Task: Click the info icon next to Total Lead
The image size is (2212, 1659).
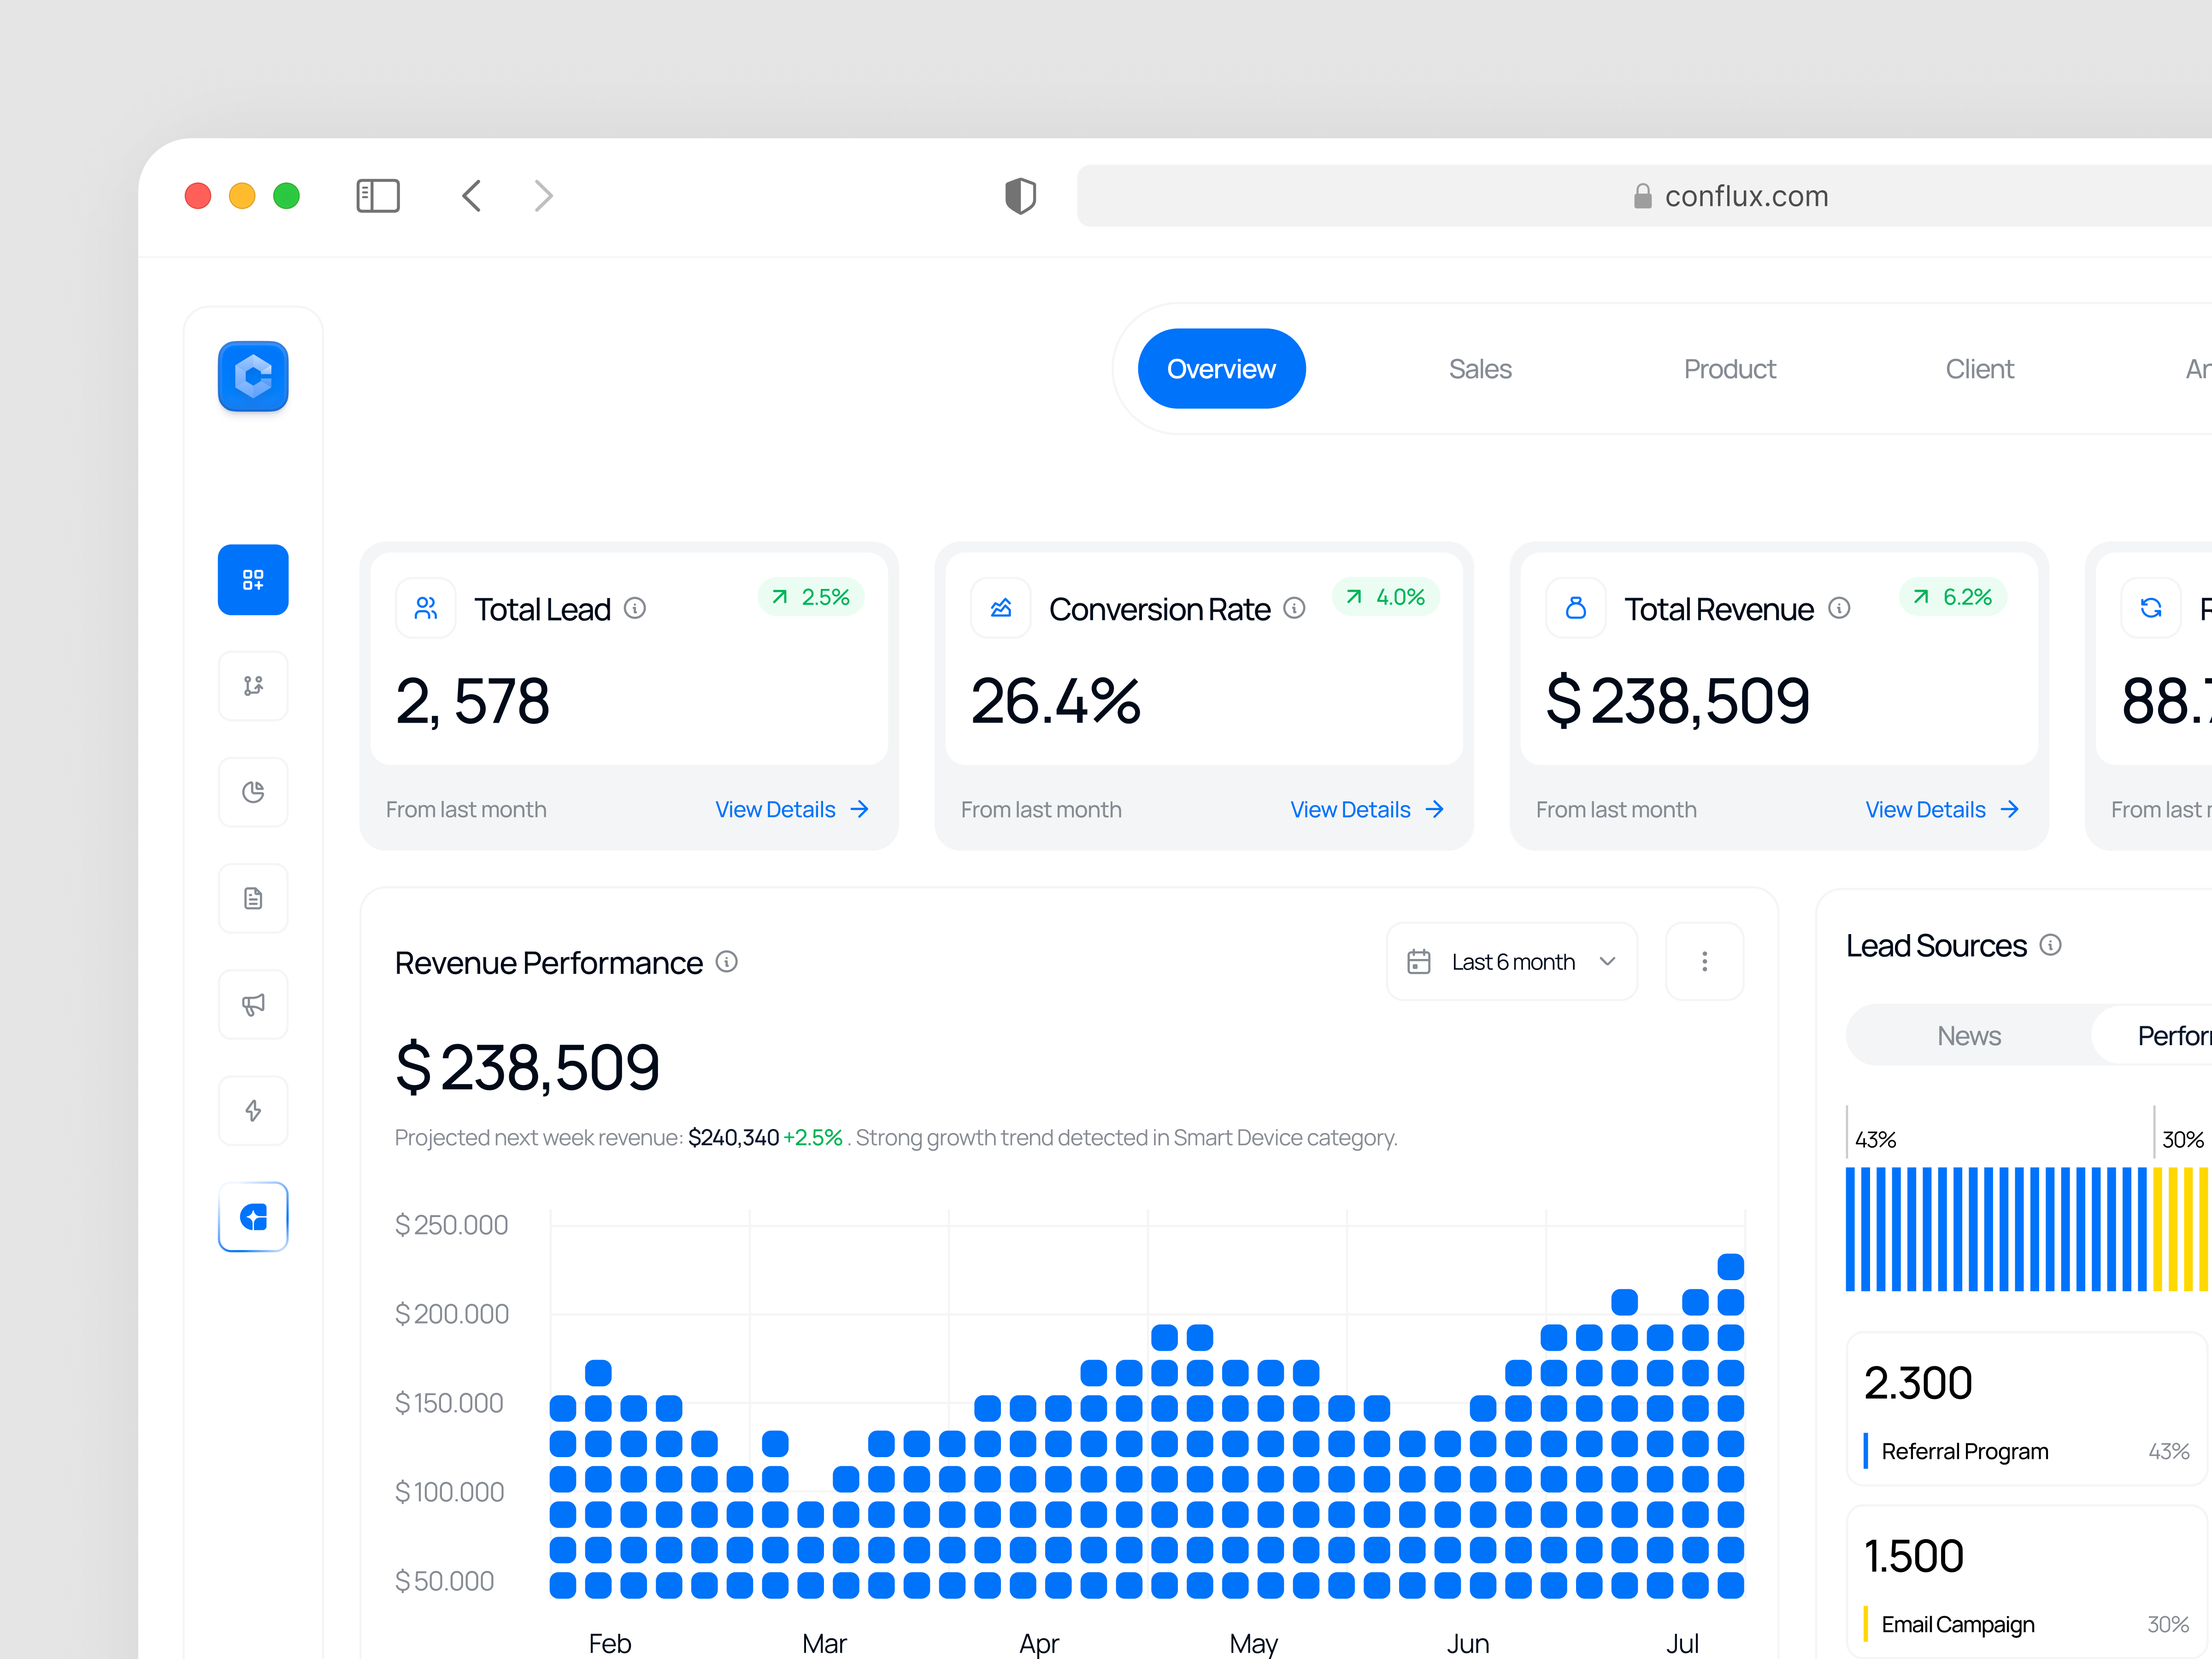Action: click(635, 608)
